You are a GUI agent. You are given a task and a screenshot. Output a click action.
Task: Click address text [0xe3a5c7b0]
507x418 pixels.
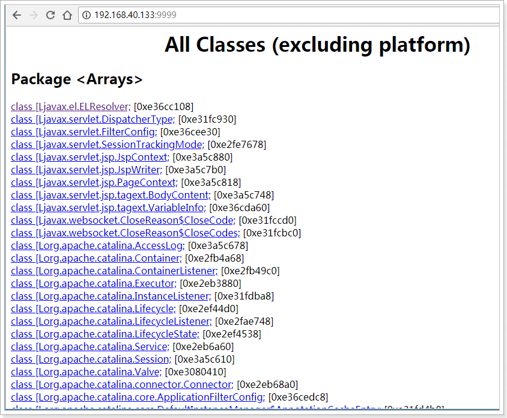(x=196, y=170)
